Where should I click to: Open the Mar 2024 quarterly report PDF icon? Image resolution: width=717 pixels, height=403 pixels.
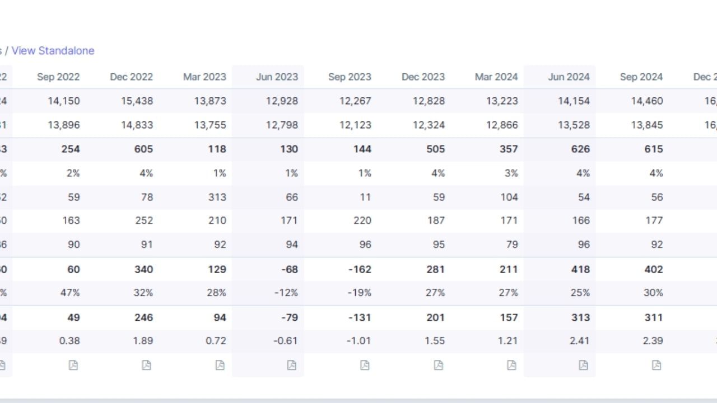pyautogui.click(x=511, y=365)
